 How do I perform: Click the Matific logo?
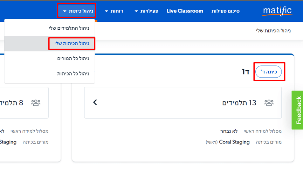coord(277,11)
